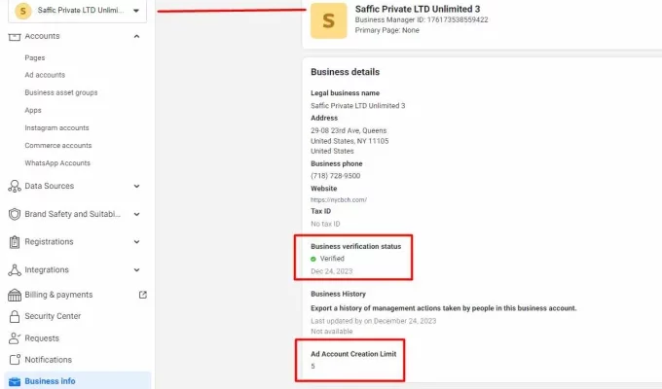Open WhatsApp Accounts
The image size is (662, 389).
(57, 162)
